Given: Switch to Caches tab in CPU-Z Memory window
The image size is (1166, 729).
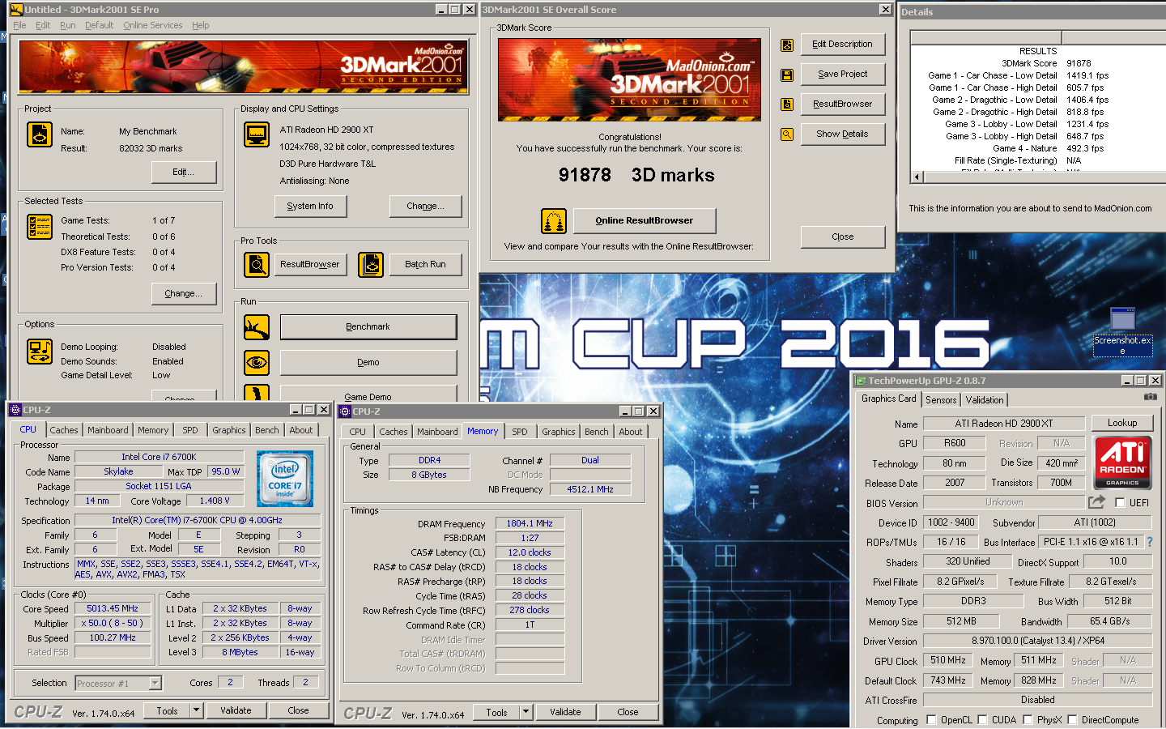Looking at the screenshot, I should click(394, 432).
